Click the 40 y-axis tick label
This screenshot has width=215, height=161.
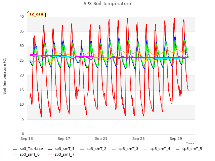21,16
